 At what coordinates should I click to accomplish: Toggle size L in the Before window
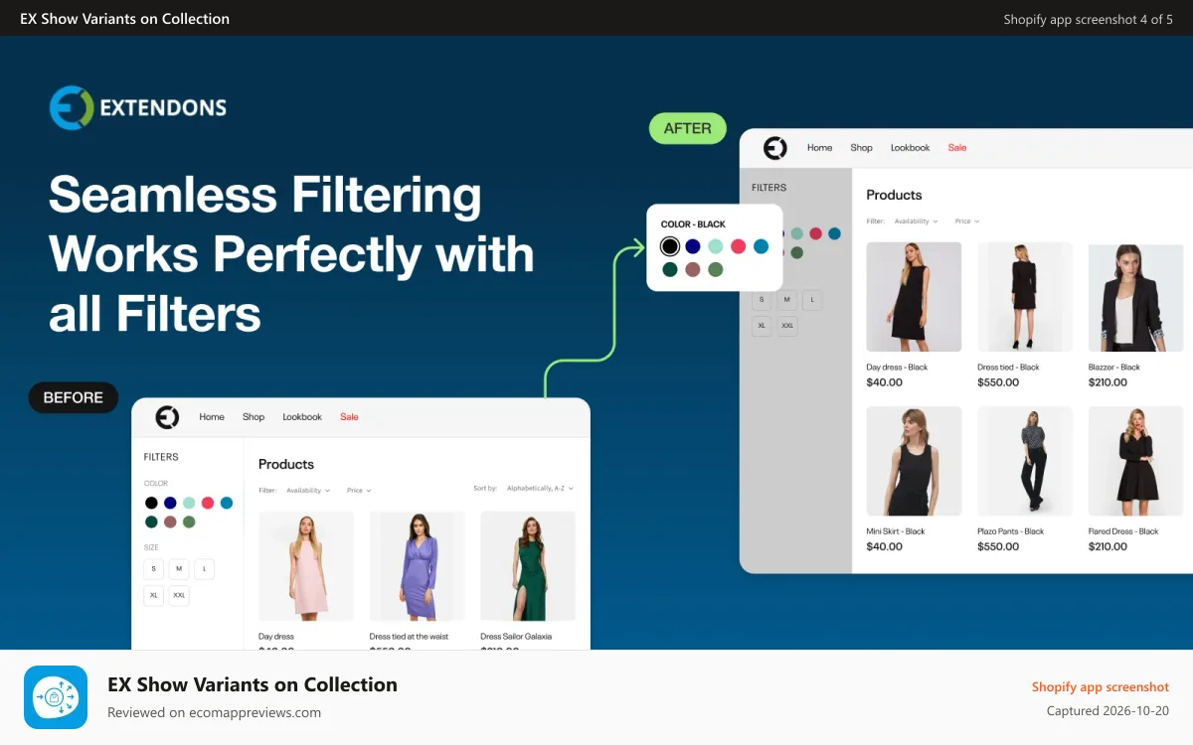pos(204,569)
